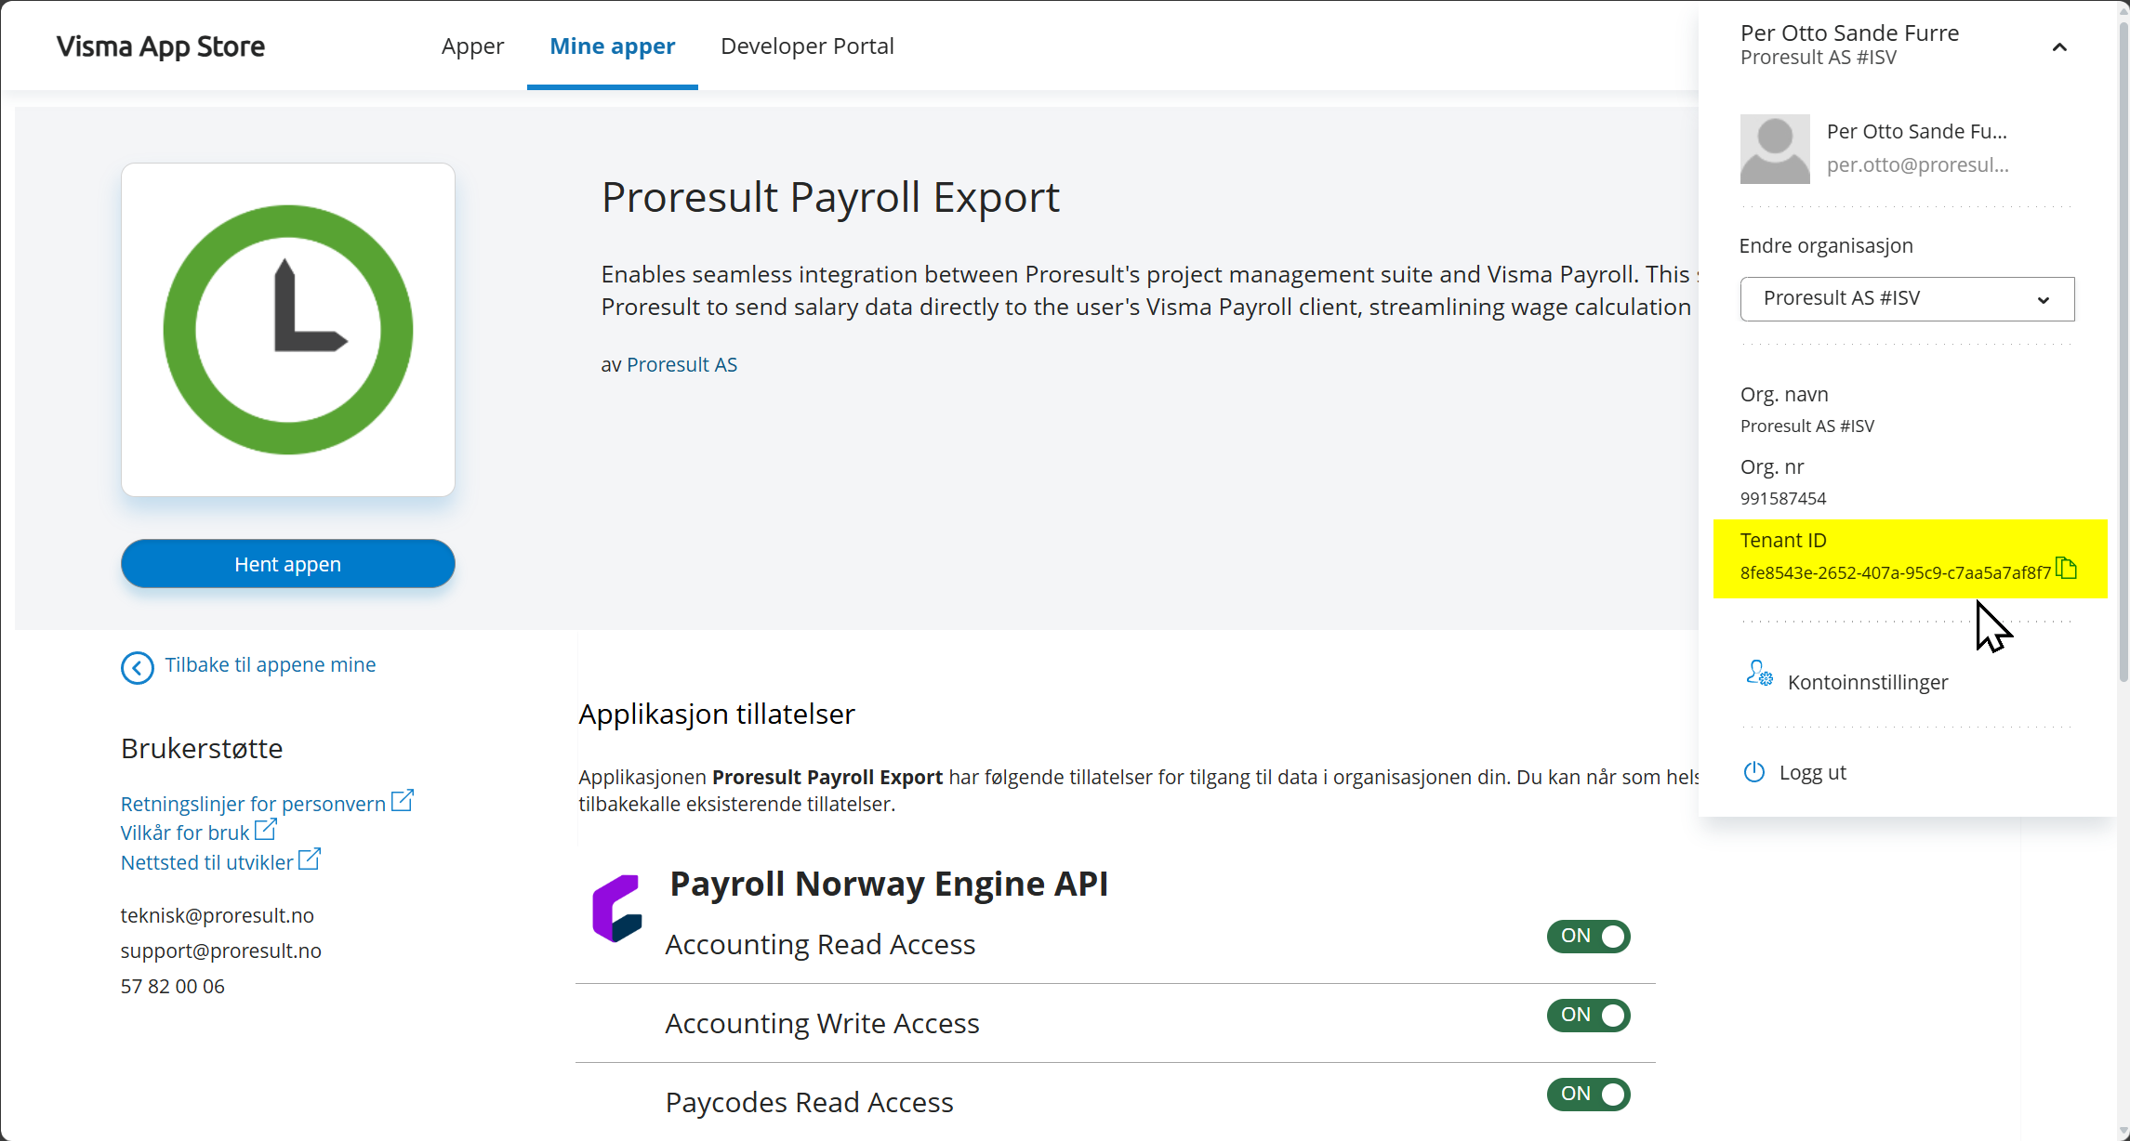Select Logg ut in user menu
The width and height of the screenshot is (2130, 1141).
1812,772
